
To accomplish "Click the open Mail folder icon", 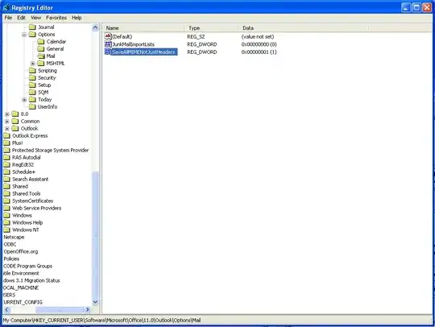I will click(41, 56).
